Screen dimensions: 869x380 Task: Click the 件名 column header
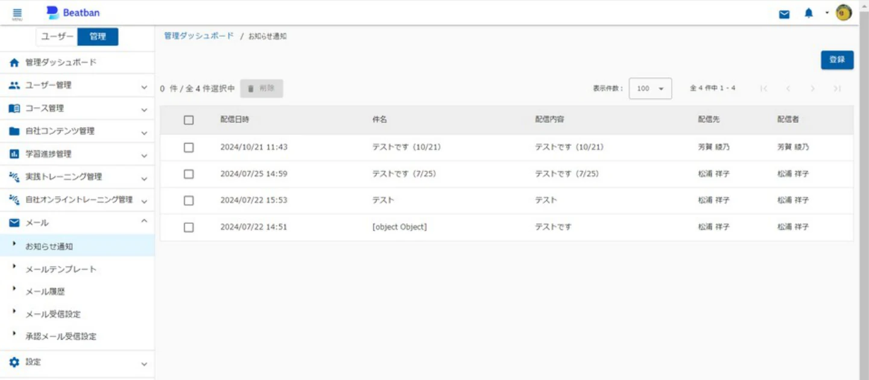pos(379,120)
